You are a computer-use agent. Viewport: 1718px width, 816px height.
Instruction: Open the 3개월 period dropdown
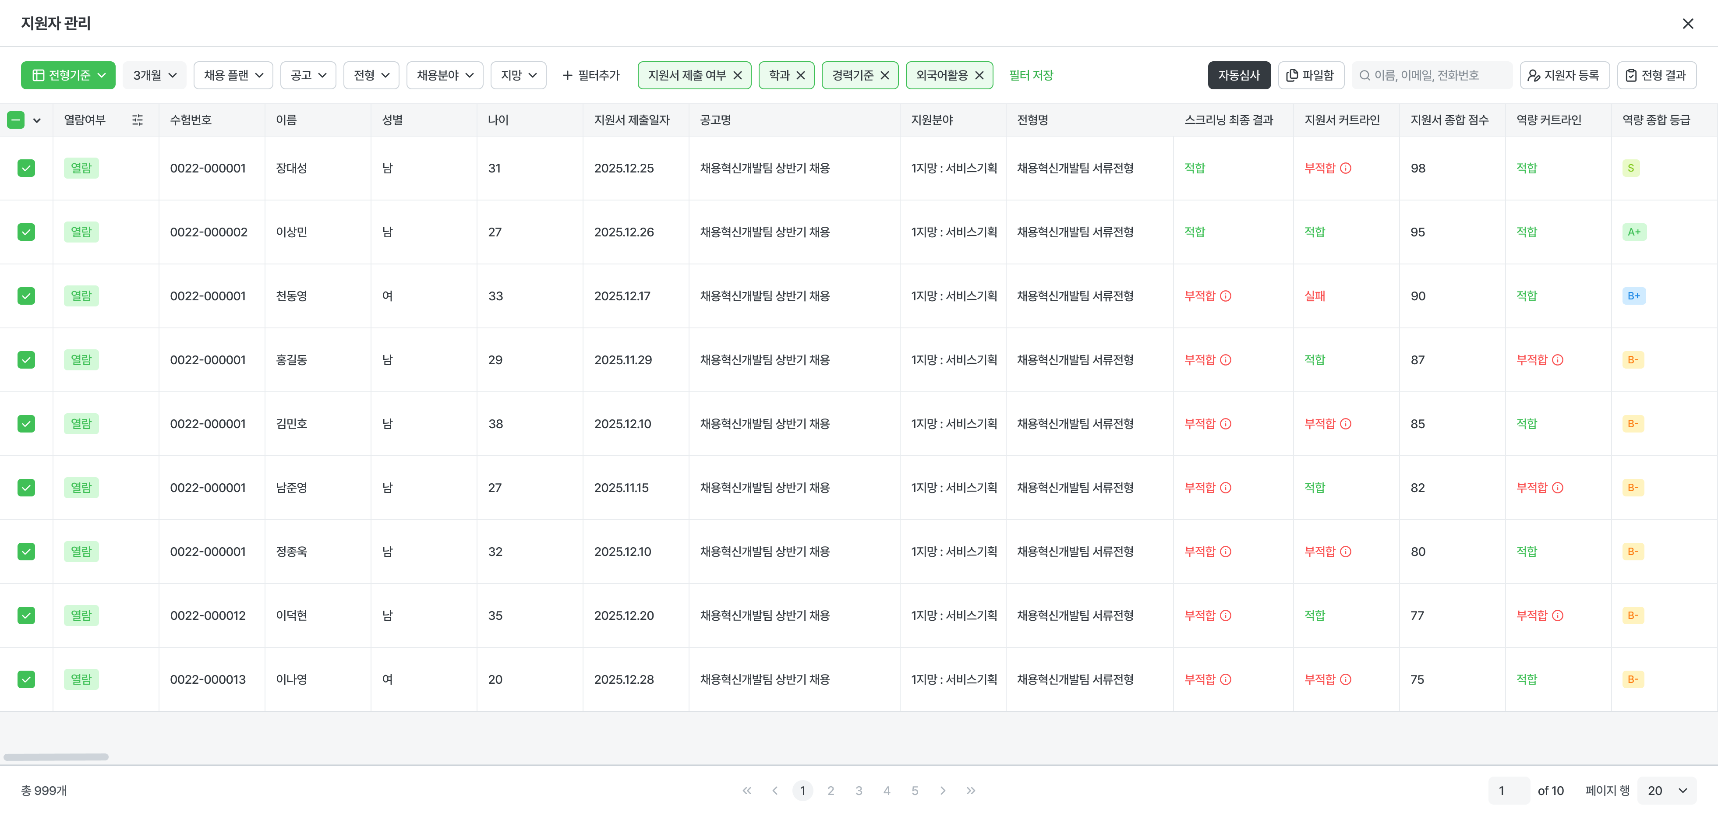coord(154,75)
